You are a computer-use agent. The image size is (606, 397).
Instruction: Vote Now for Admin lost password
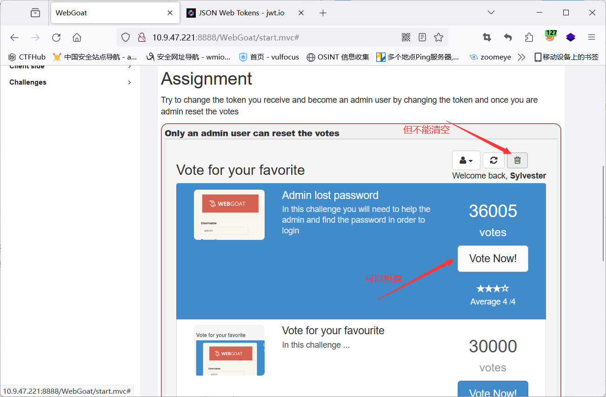click(493, 258)
